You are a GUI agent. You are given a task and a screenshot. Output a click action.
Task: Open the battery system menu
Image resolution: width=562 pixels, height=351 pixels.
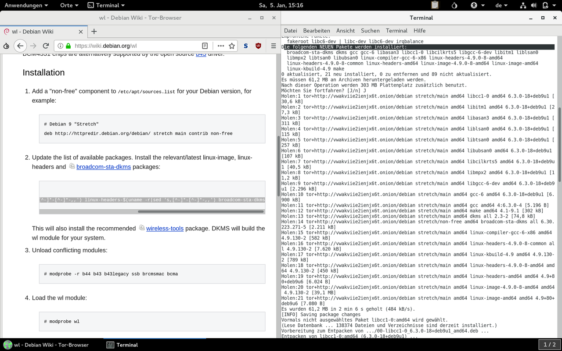[549, 5]
